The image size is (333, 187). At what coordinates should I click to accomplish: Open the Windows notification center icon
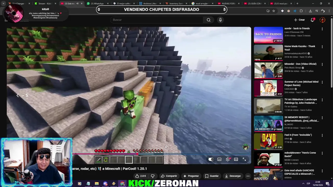[328, 184]
